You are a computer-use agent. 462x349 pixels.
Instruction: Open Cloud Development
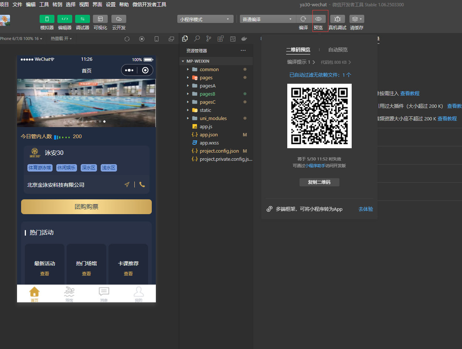[x=119, y=19]
